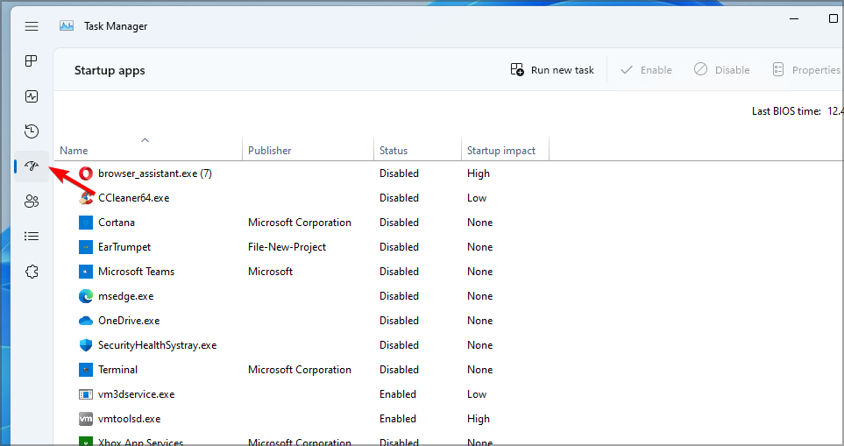The image size is (844, 446).
Task: Click the Enable button
Action: coord(646,70)
